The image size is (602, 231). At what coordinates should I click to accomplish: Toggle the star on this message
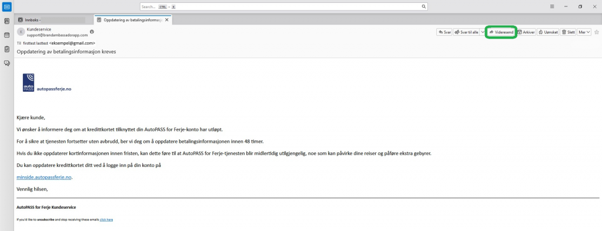[597, 32]
